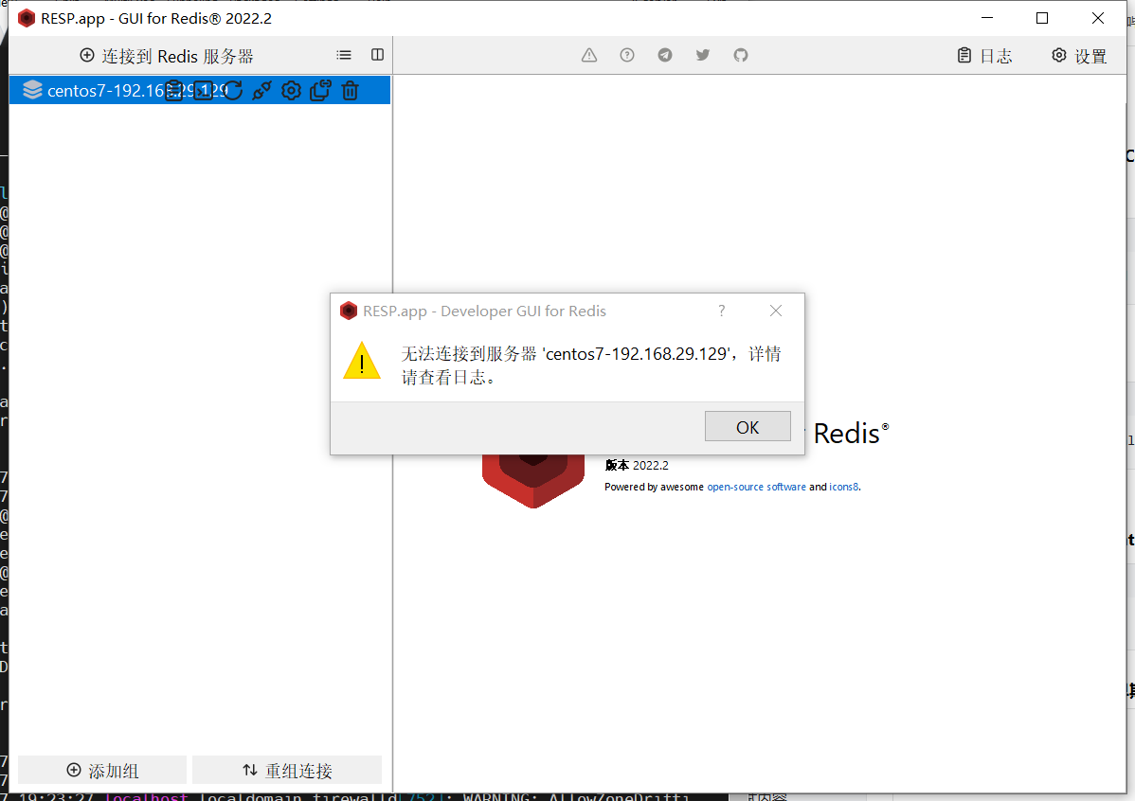Screen dimensions: 1135x801
Task: Open the icons8 link
Action: tap(843, 487)
